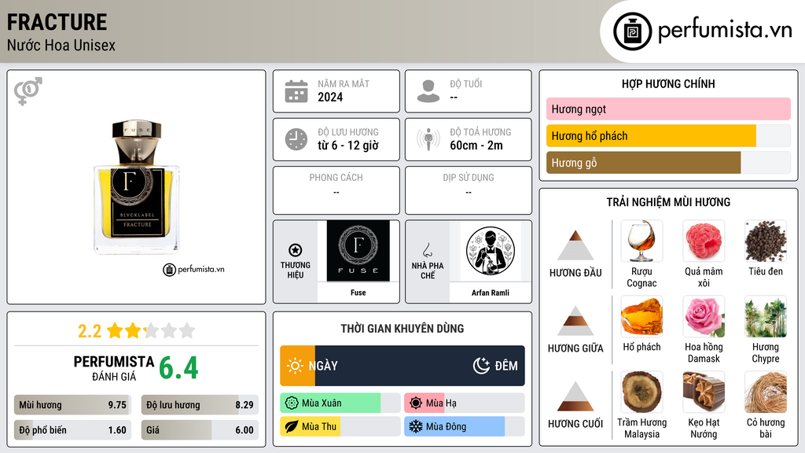This screenshot has width=805, height=453.
Task: Click the Mùa Xuân season bar
Action: [x=340, y=403]
